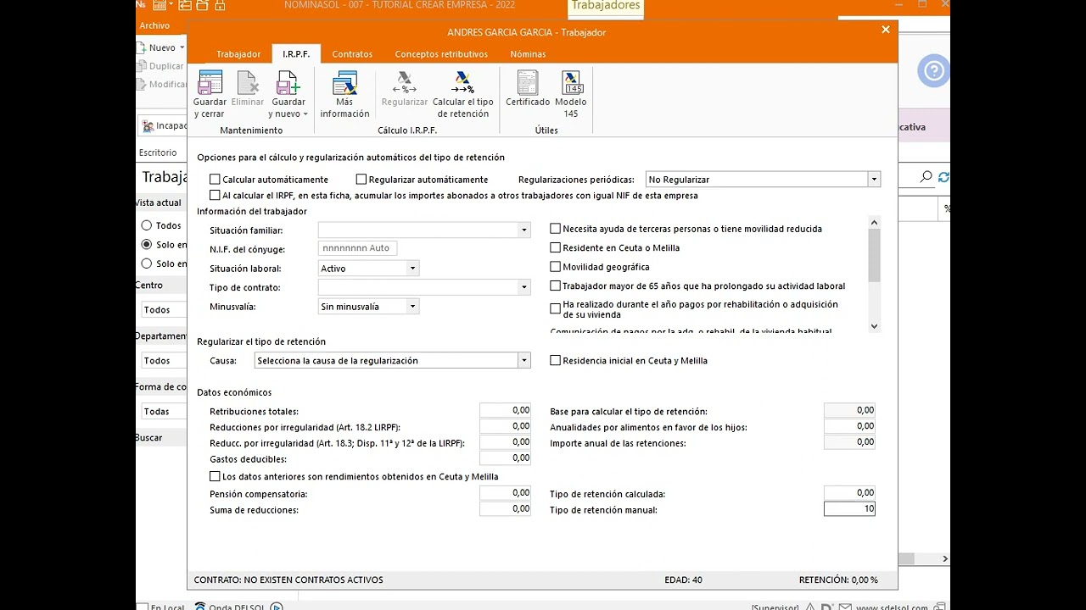Viewport: 1086px width, 610px height.
Task: Close the Trabajador dialog
Action: pos(886,30)
